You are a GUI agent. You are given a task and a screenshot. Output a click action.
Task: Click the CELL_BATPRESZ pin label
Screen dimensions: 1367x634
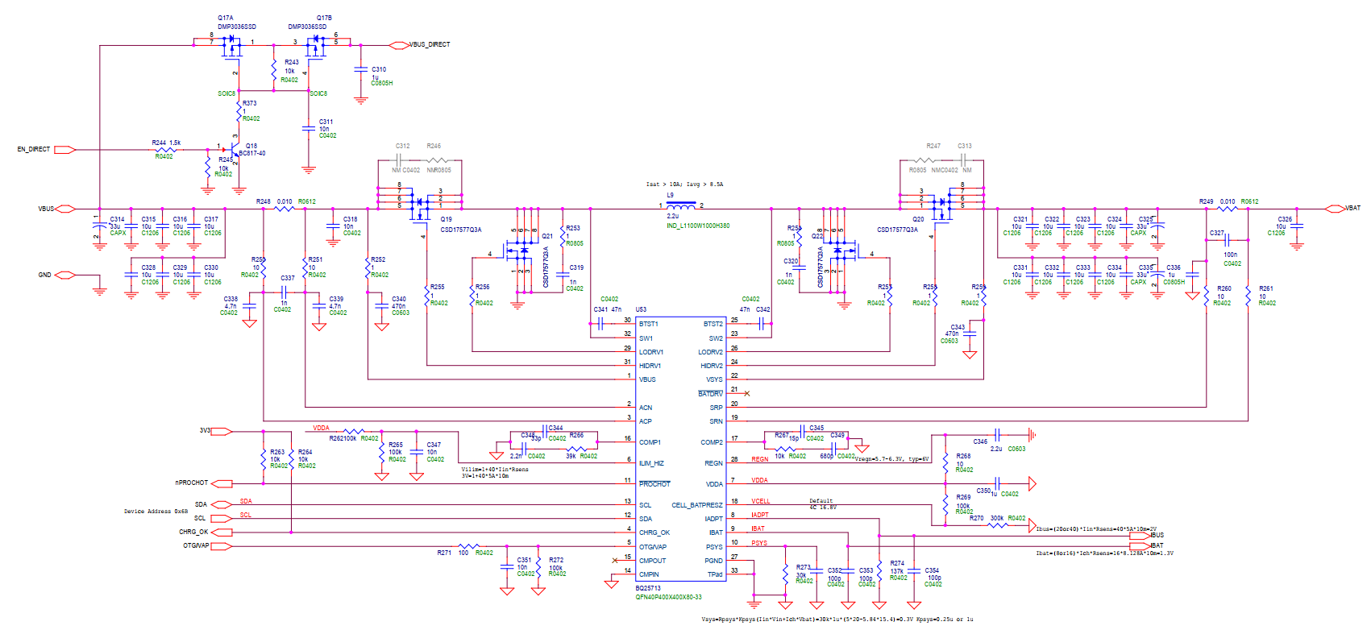[697, 505]
